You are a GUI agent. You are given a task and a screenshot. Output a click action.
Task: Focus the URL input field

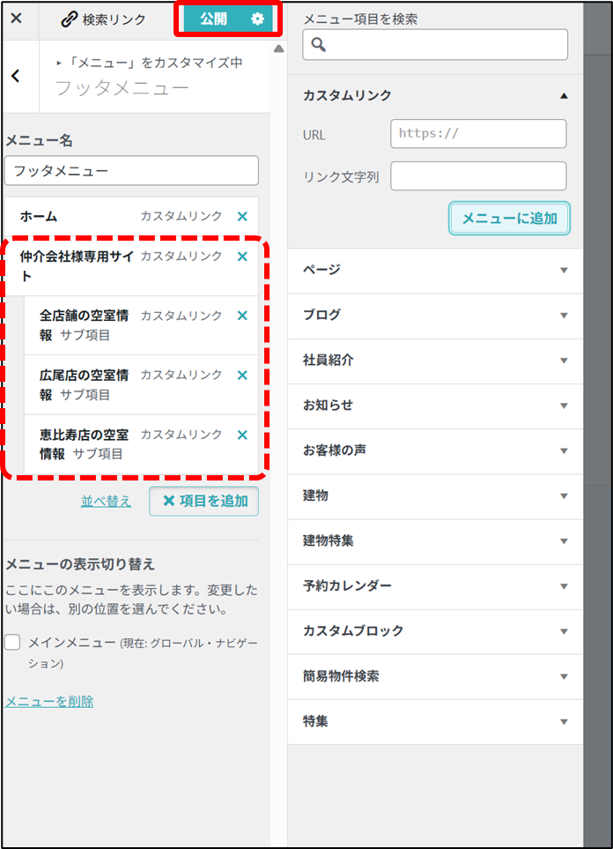(x=477, y=134)
